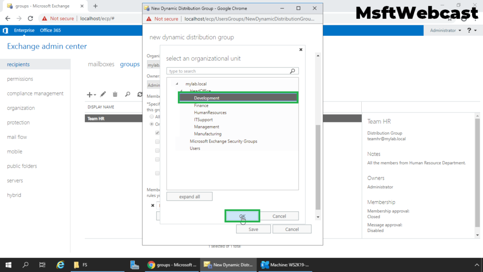The height and width of the screenshot is (272, 483).
Task: Open compliance management in left navigation
Action: [35, 93]
